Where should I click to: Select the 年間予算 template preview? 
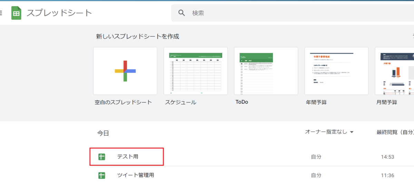pos(336,71)
